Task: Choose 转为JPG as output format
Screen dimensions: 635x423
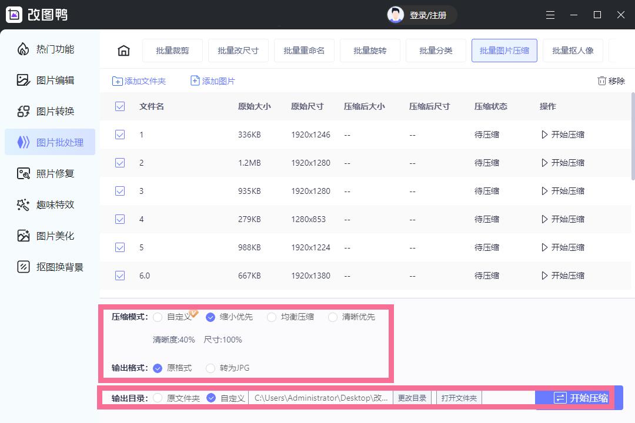Action: tap(210, 368)
